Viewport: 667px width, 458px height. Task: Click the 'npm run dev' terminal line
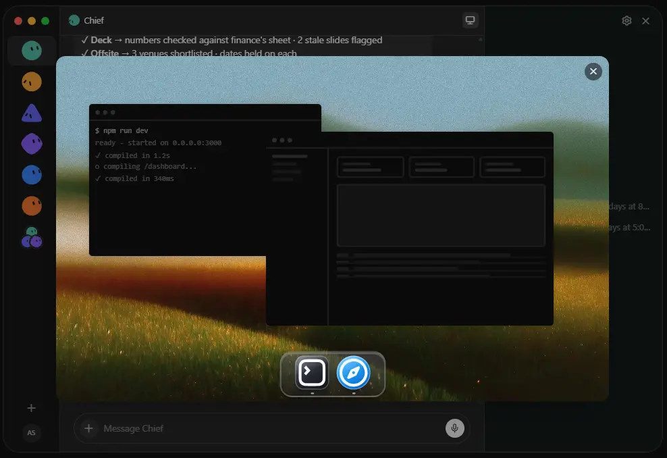(122, 130)
